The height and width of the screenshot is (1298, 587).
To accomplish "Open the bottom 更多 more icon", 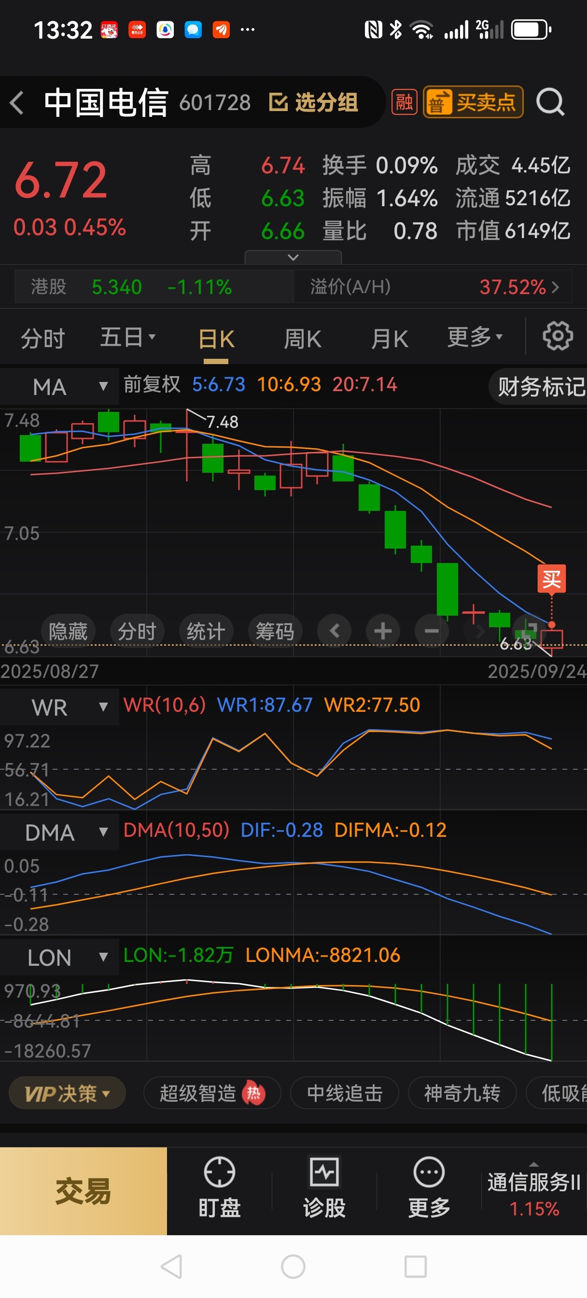I will 429,1187.
